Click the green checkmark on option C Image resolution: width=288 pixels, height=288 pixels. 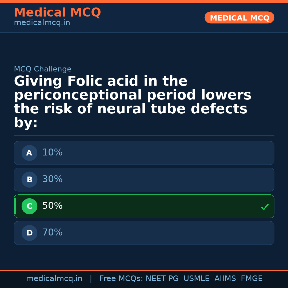265,207
